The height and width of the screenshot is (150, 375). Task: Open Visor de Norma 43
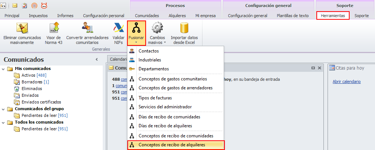tap(54, 33)
